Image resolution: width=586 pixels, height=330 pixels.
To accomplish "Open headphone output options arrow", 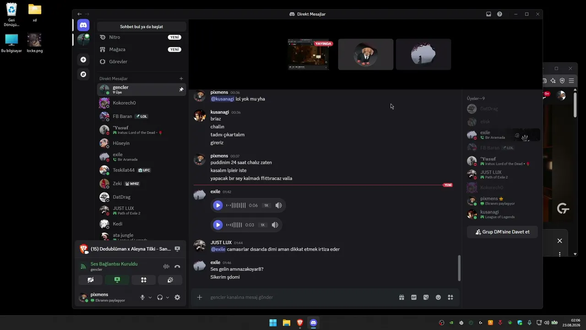I will (x=167, y=297).
